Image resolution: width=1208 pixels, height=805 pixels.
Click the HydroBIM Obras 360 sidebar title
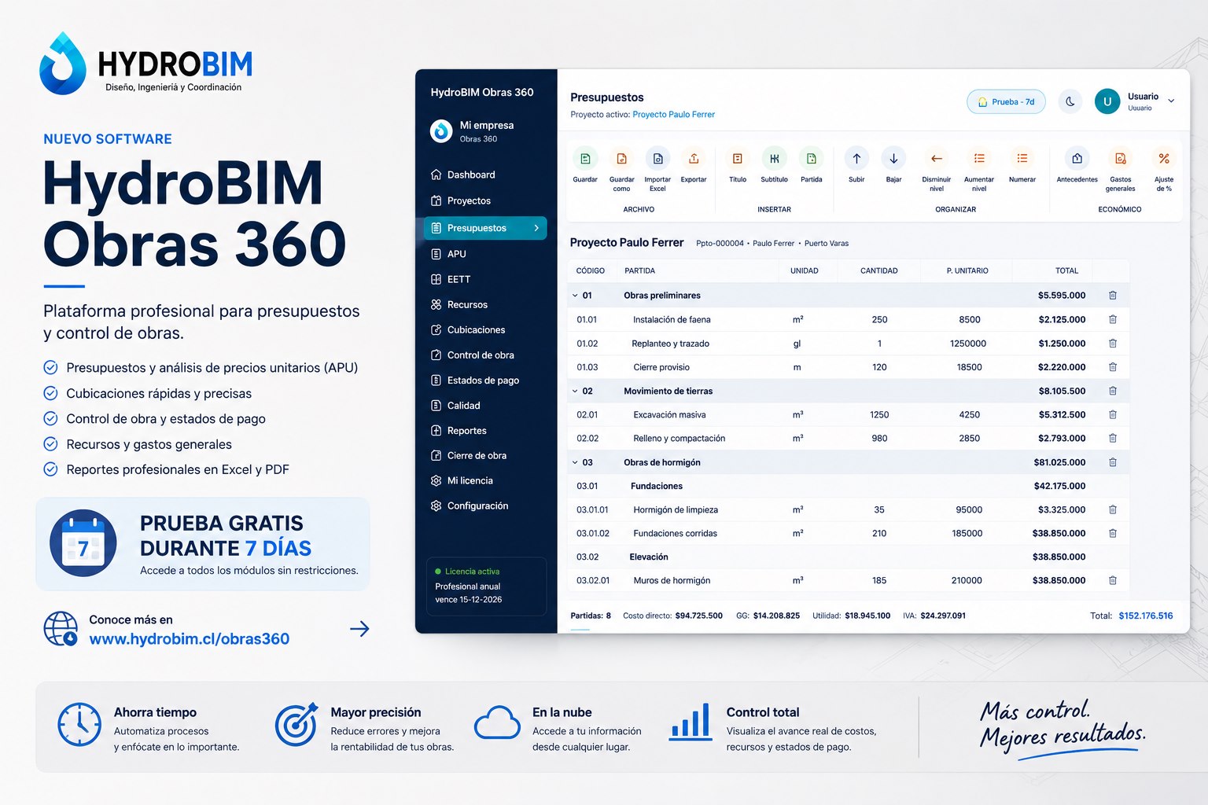(x=482, y=92)
